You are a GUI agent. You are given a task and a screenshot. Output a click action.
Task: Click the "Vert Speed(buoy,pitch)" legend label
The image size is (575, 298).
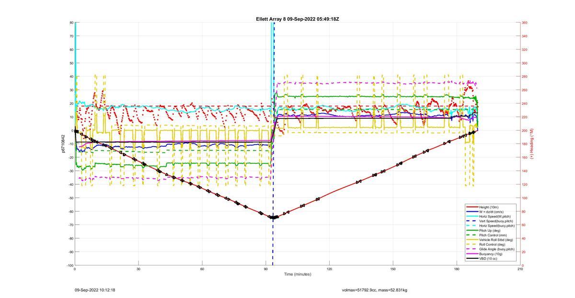pos(496,221)
